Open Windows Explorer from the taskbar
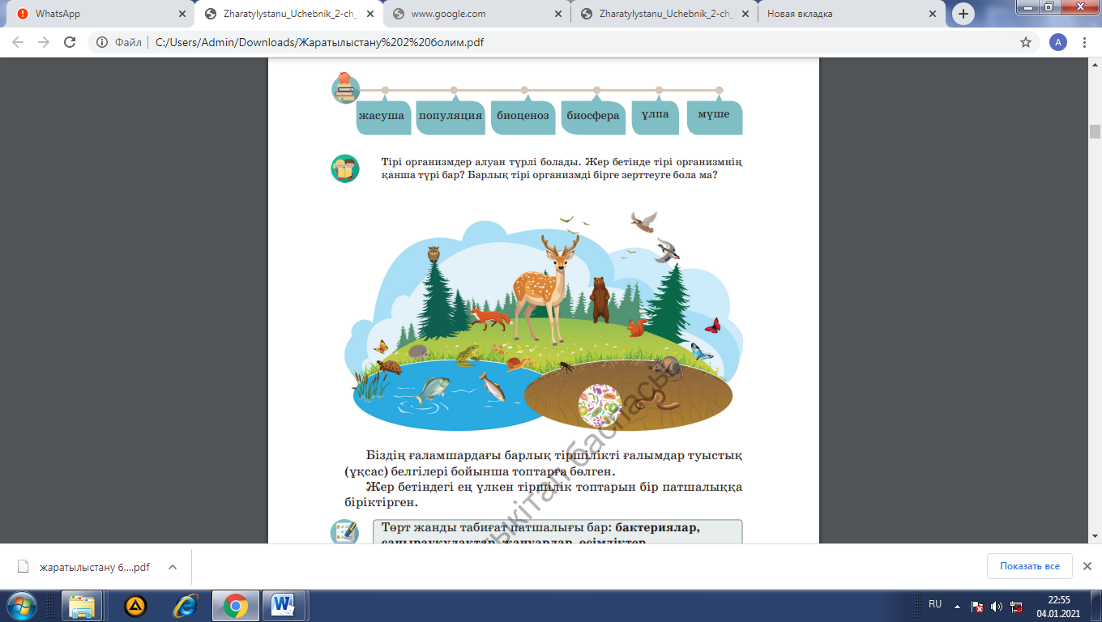1102x622 pixels. (x=82, y=605)
